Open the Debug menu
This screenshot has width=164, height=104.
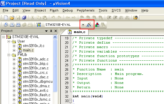[x=68, y=10]
